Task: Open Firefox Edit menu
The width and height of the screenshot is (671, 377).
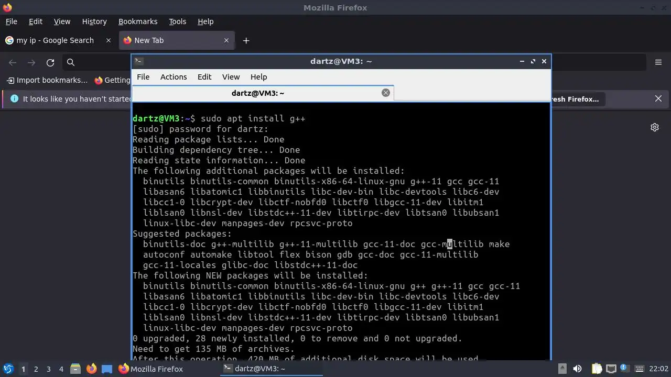Action: coord(36,21)
